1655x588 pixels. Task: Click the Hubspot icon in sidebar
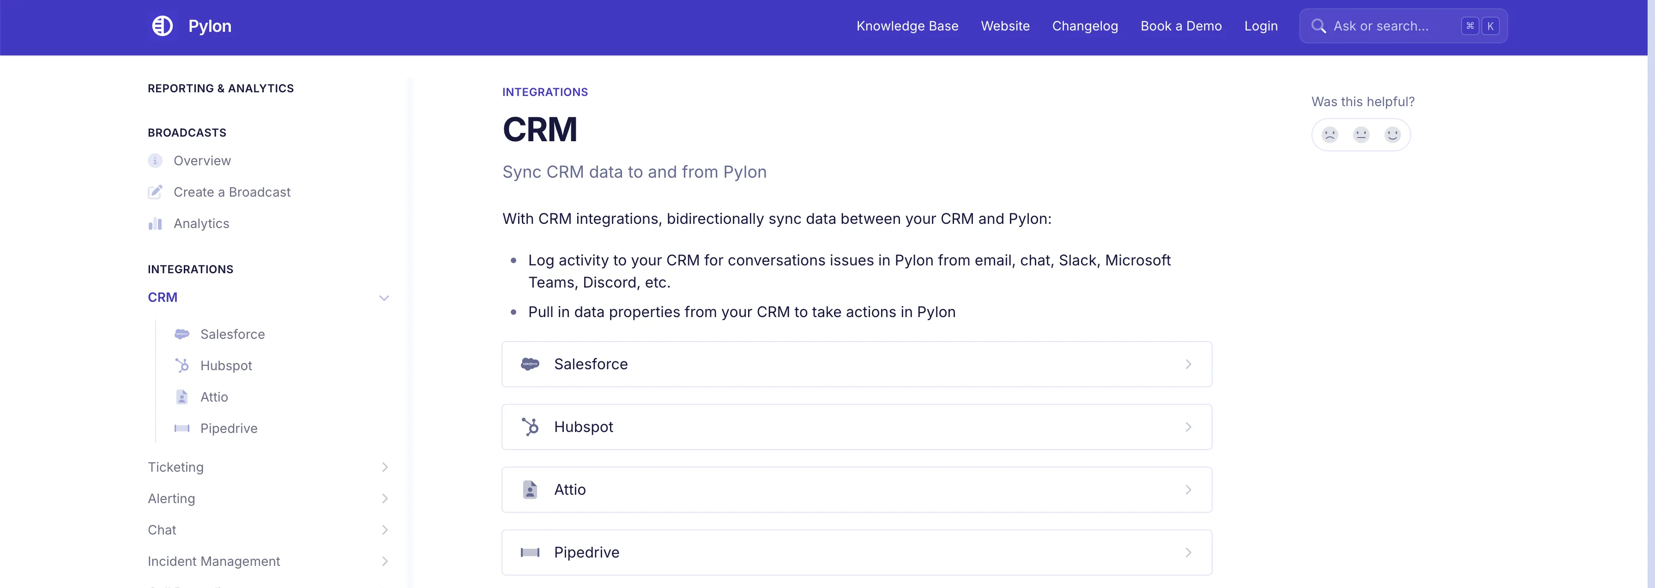(x=182, y=366)
